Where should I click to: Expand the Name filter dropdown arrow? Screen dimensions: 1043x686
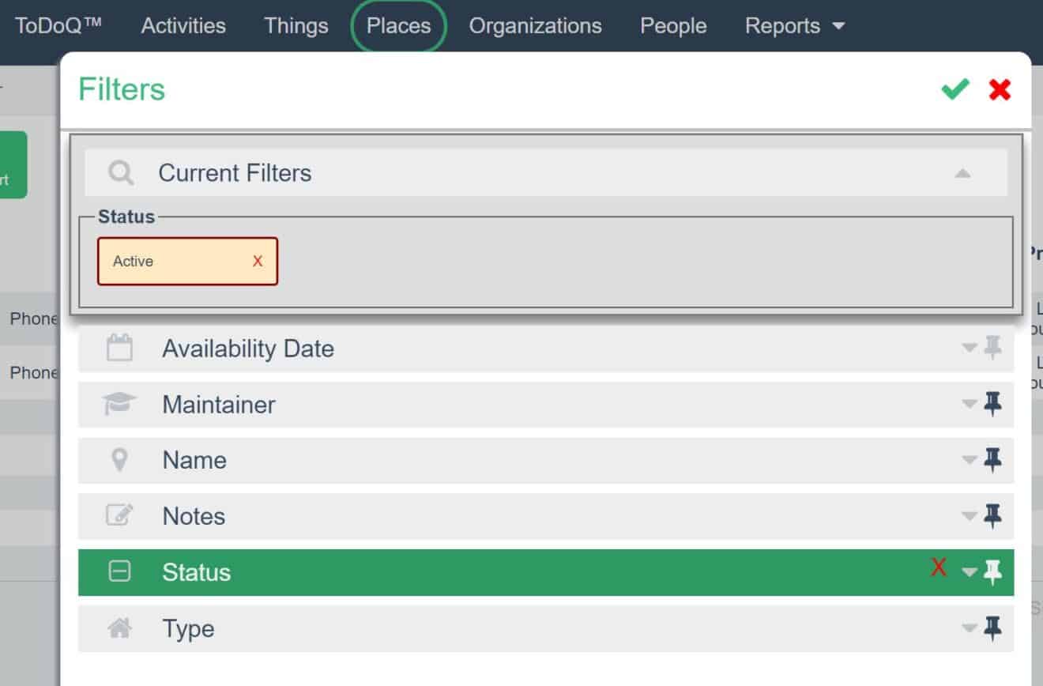pyautogui.click(x=970, y=461)
